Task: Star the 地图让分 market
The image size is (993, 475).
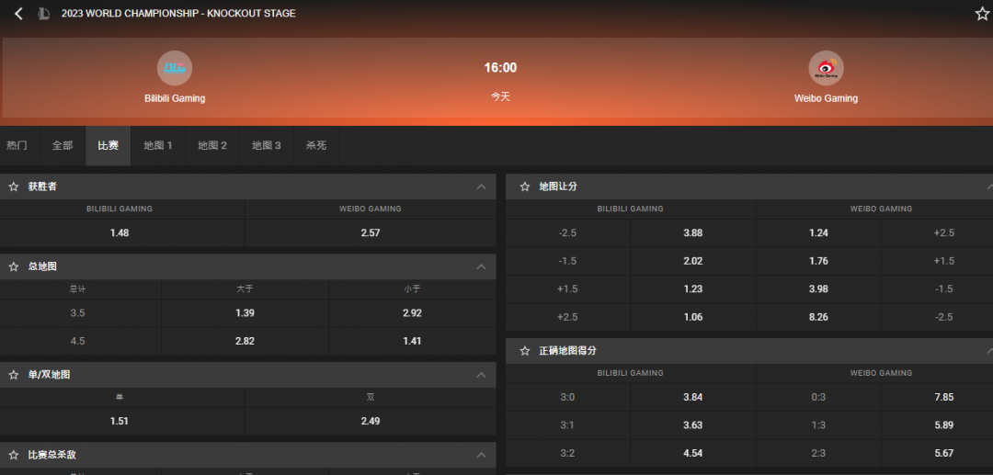Action: 524,187
